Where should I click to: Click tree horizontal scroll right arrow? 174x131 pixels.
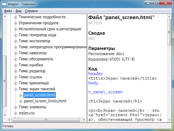pyautogui.click(x=84, y=120)
